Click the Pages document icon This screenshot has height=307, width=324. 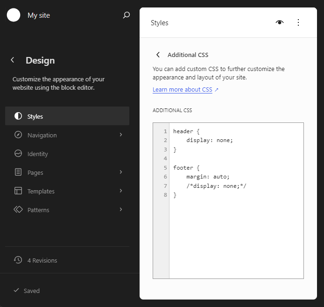click(x=18, y=172)
